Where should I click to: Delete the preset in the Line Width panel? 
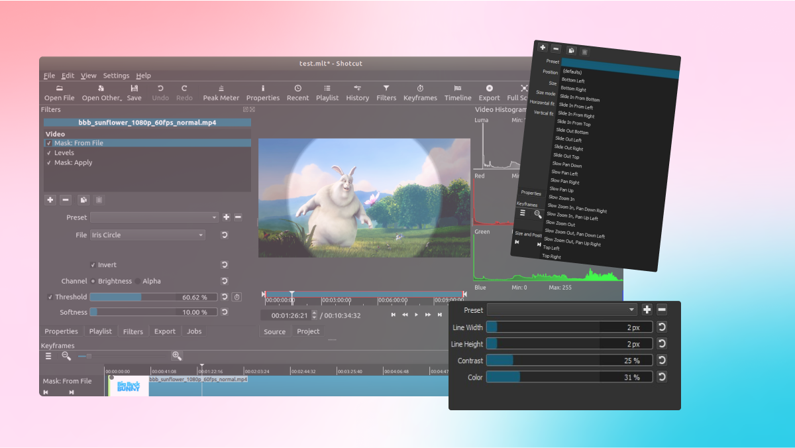(662, 309)
